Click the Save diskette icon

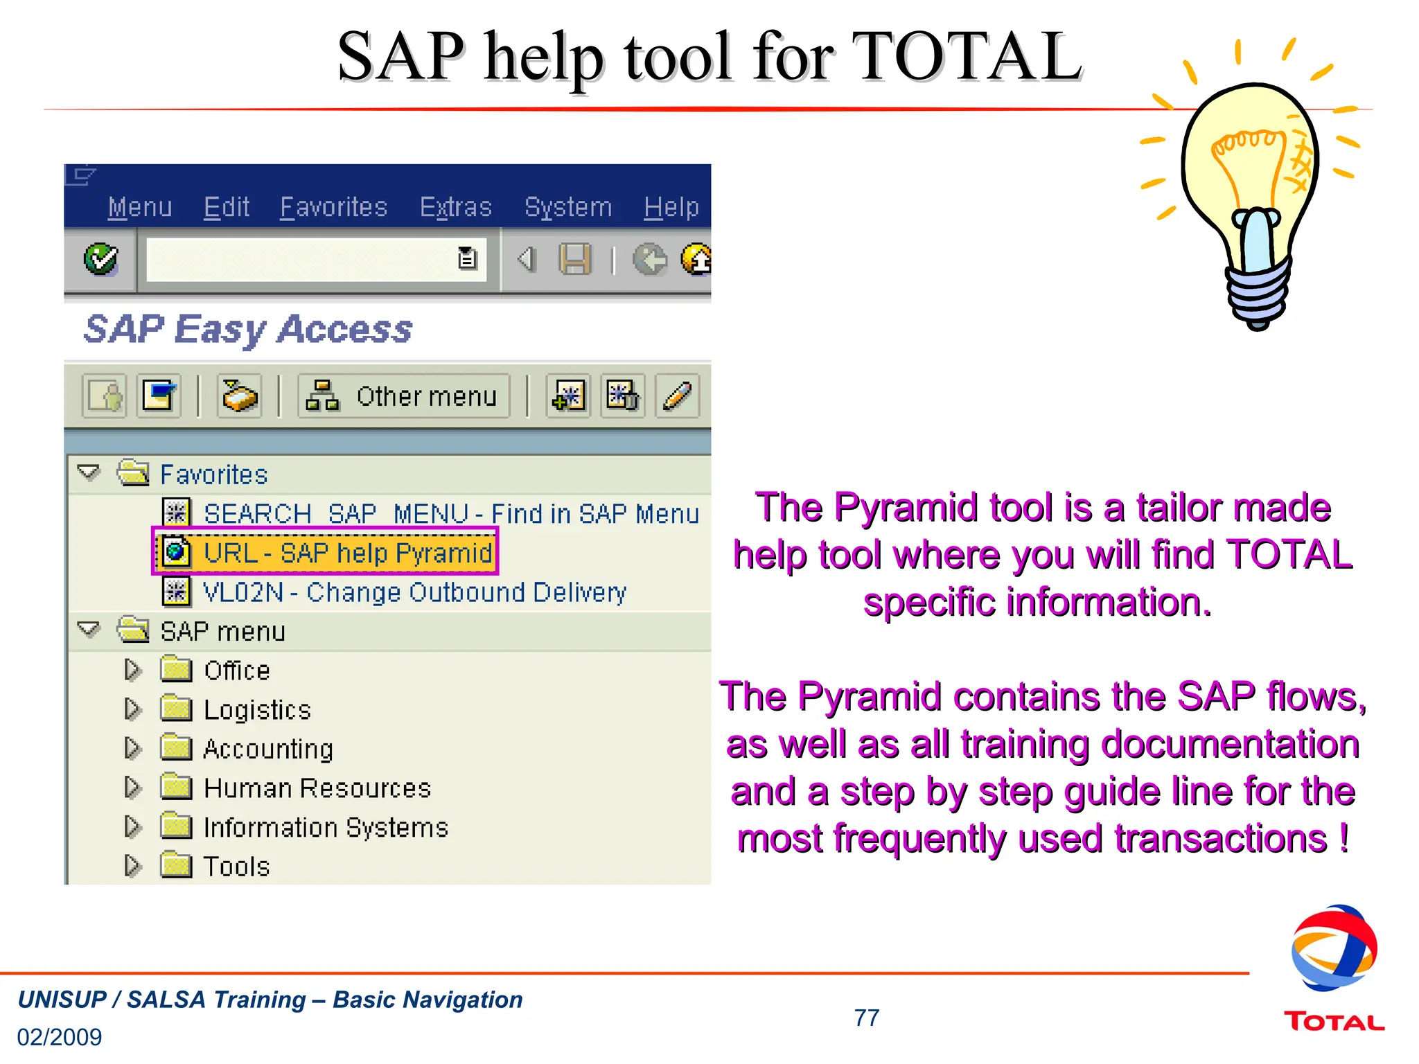pyautogui.click(x=575, y=260)
